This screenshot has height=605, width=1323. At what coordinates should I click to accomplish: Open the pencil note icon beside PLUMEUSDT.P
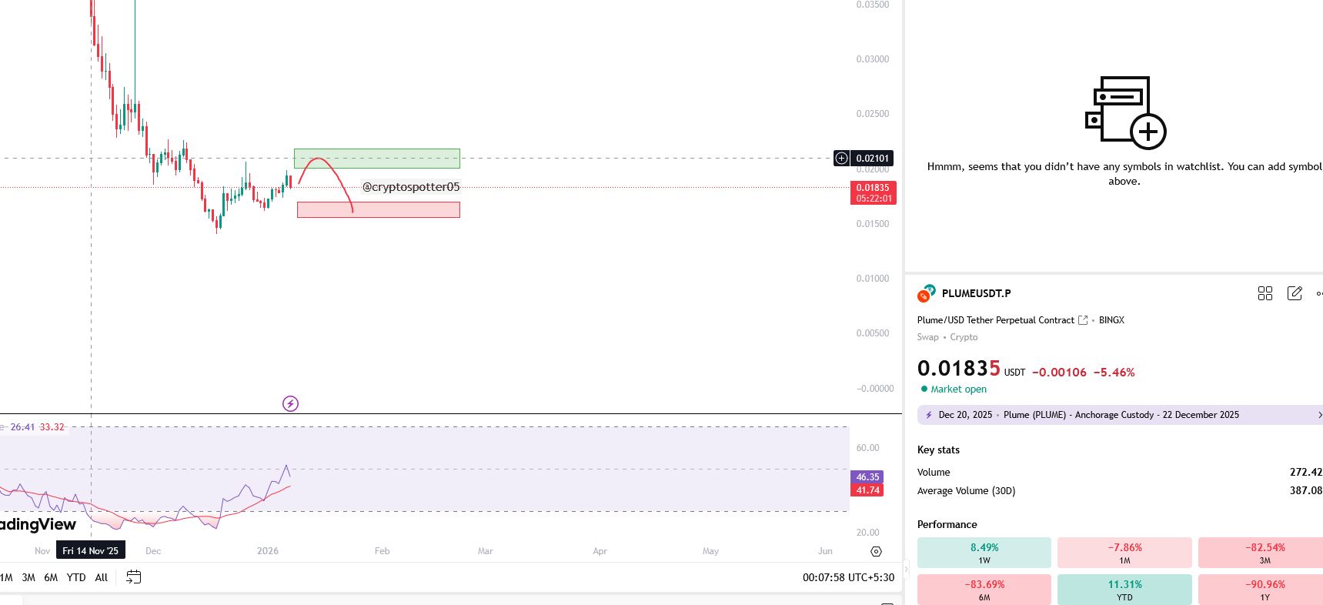[1295, 293]
